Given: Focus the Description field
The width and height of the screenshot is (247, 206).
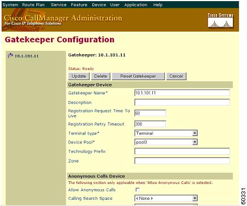Looking at the screenshot, I should pyautogui.click(x=182, y=102).
